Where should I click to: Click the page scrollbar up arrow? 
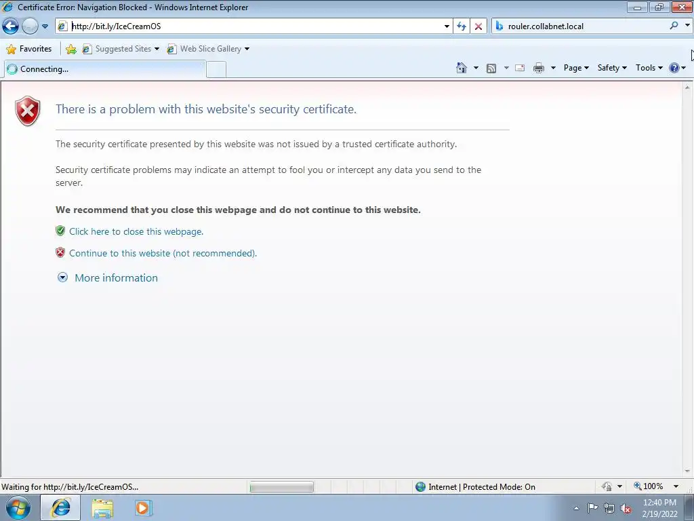pyautogui.click(x=687, y=88)
